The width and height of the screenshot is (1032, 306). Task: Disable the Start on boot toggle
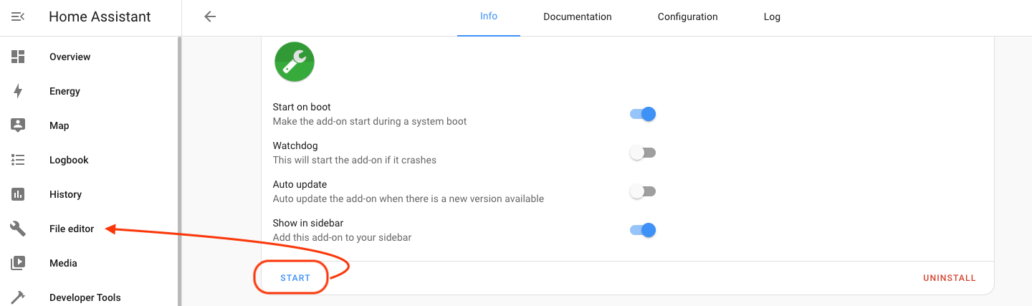pos(643,114)
